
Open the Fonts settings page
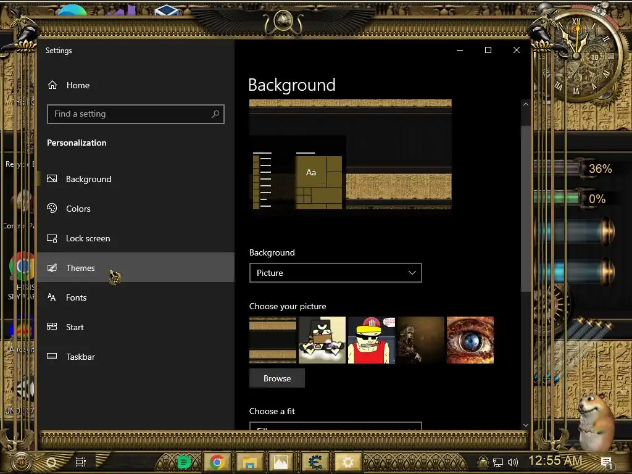click(x=135, y=297)
